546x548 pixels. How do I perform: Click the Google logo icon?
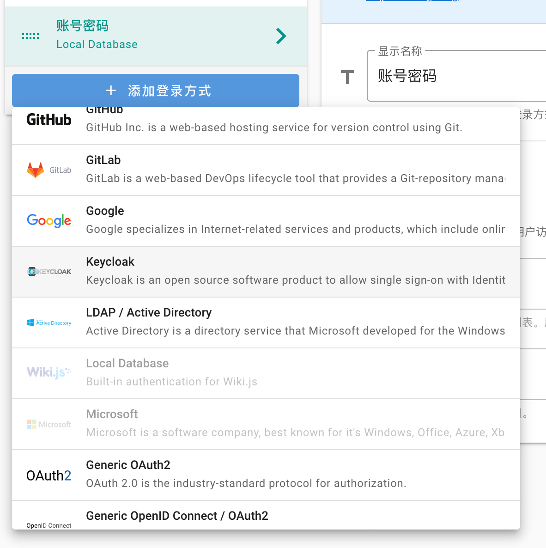coord(49,221)
